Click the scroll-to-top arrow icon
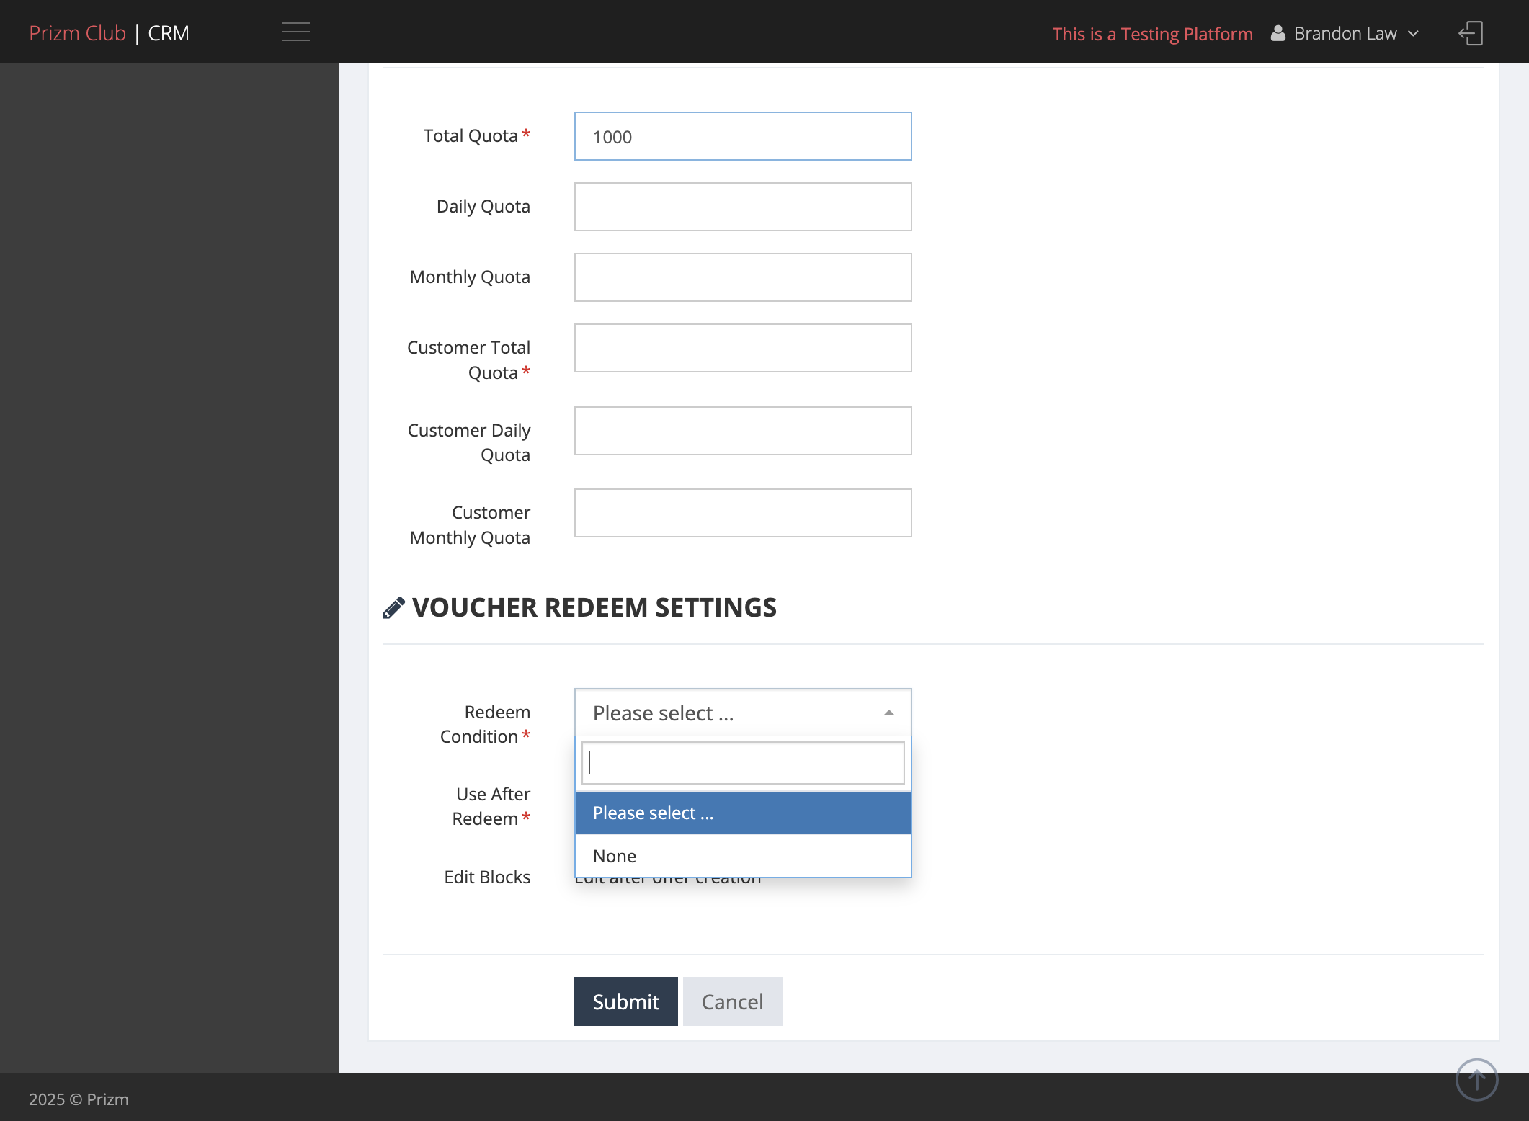Viewport: 1529px width, 1121px height. pos(1476,1079)
